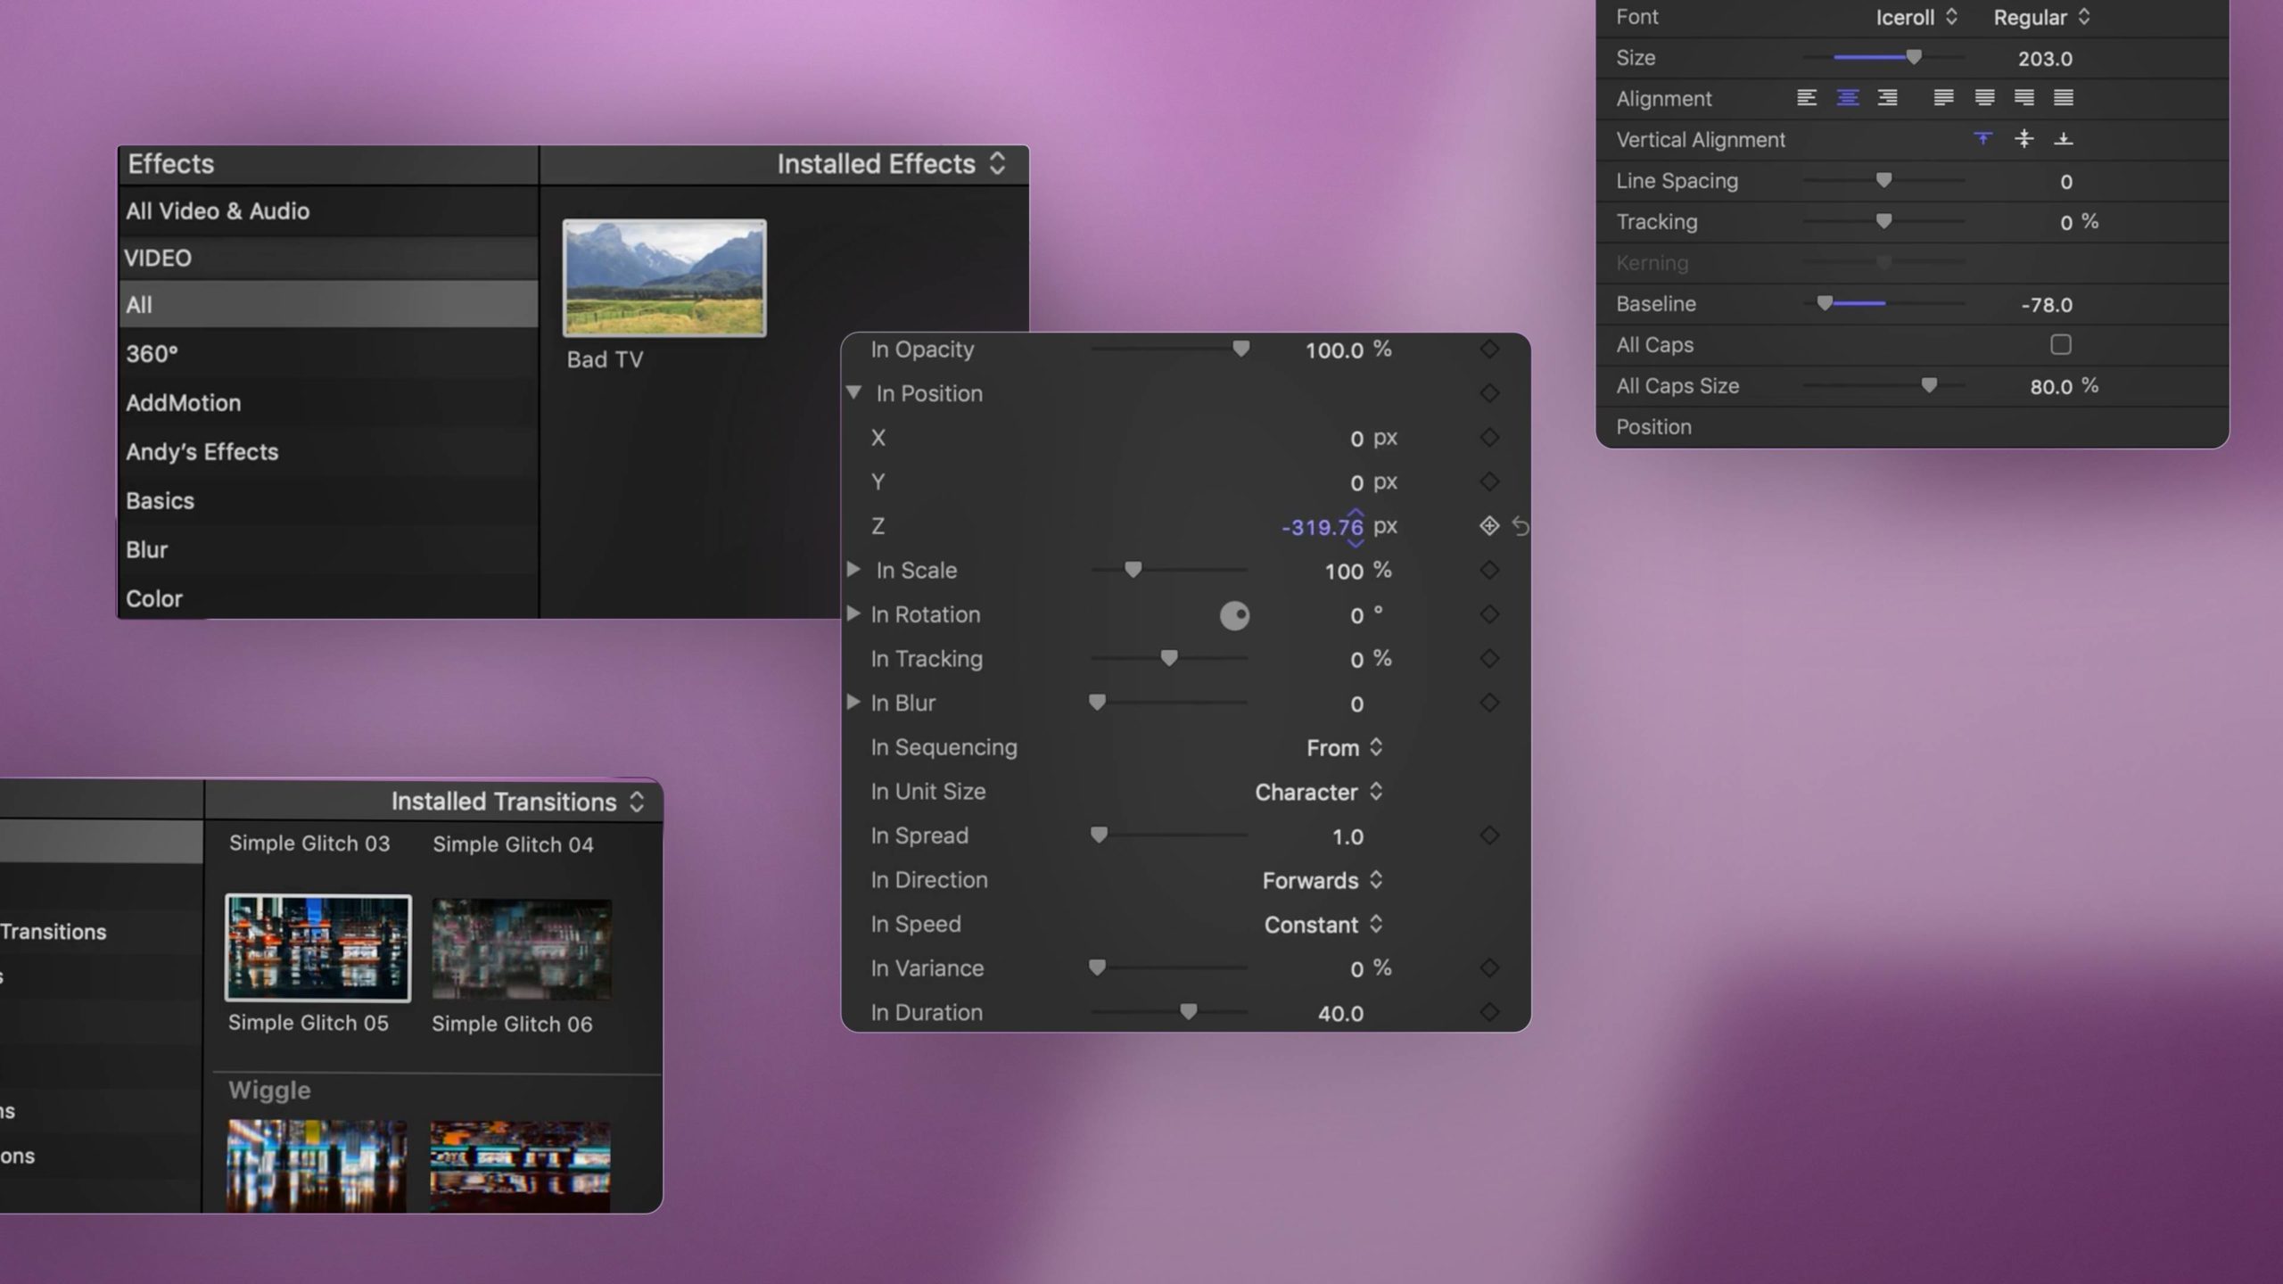Click the left text alignment icon
Viewport: 2283px width, 1284px height.
point(1808,97)
